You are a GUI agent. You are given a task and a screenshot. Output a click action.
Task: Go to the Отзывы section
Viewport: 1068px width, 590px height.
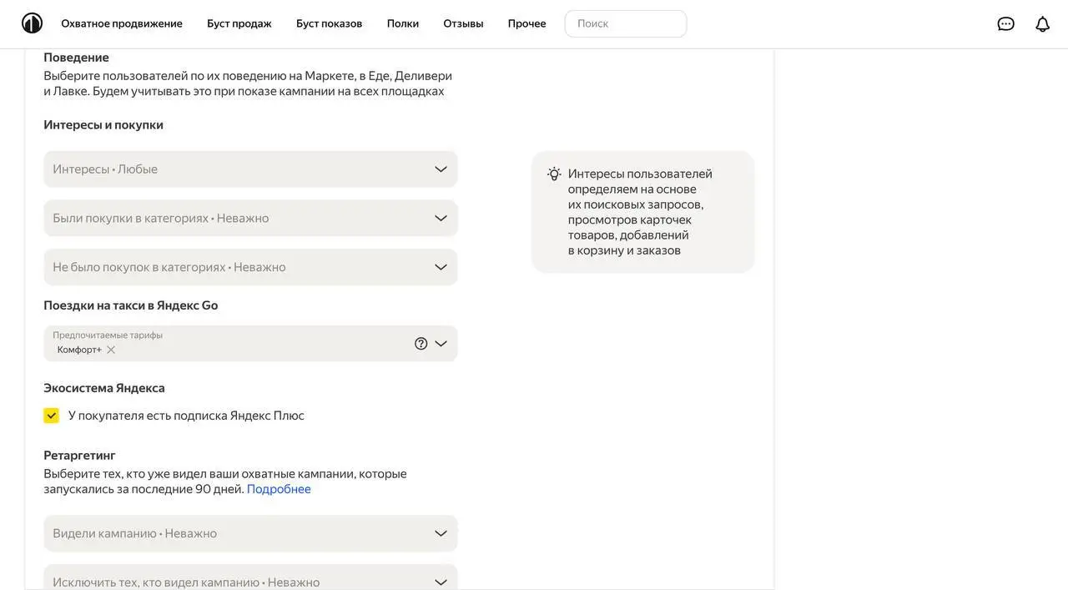click(x=463, y=23)
